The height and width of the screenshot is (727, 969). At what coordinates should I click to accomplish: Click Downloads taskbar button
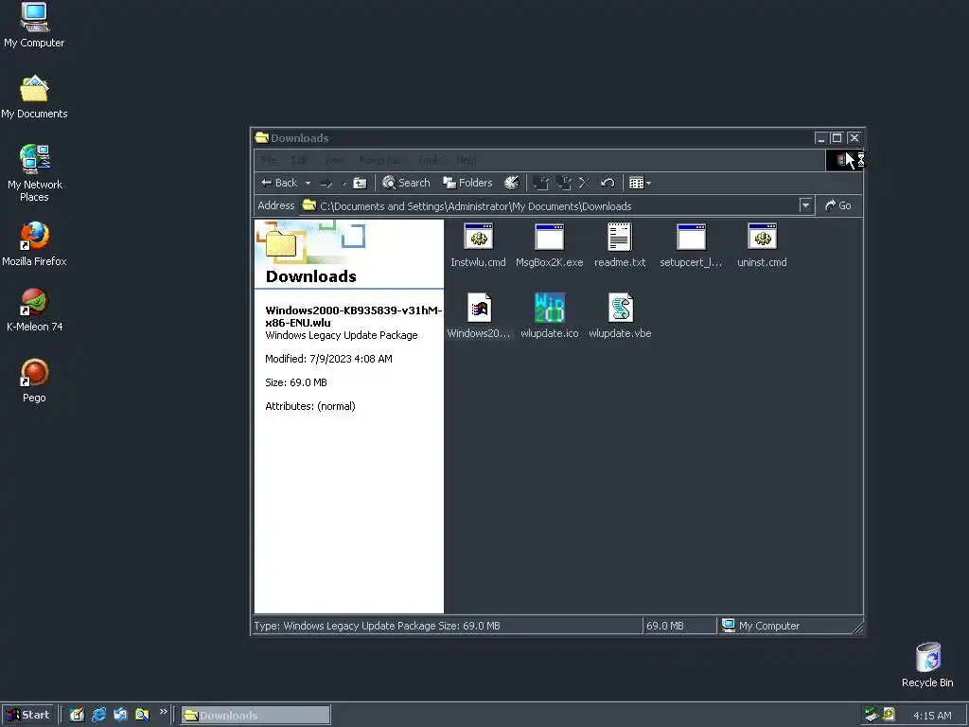pos(255,716)
